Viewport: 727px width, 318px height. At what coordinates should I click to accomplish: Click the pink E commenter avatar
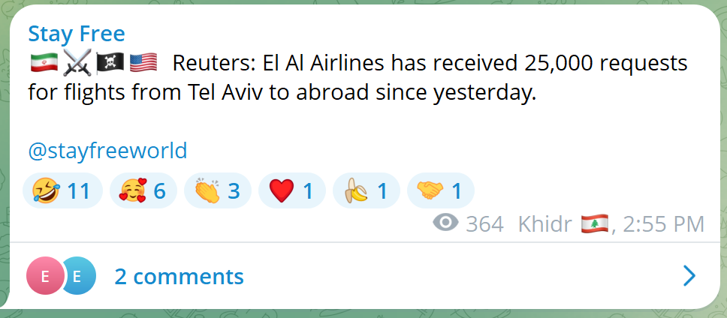[44, 276]
